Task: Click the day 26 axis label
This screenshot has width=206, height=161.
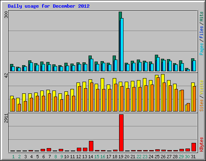Action: pyautogui.click(x=163, y=157)
